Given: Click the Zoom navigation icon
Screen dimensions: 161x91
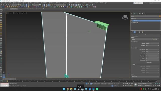Looking at the screenshot, I should tap(153, 84).
